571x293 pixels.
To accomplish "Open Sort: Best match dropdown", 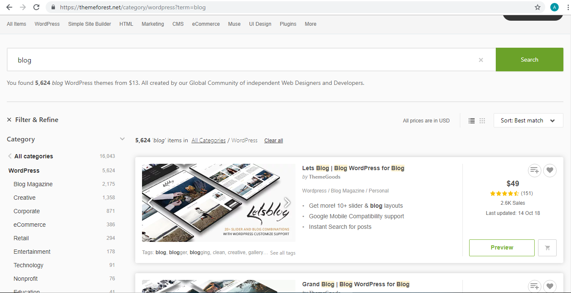I will (528, 120).
